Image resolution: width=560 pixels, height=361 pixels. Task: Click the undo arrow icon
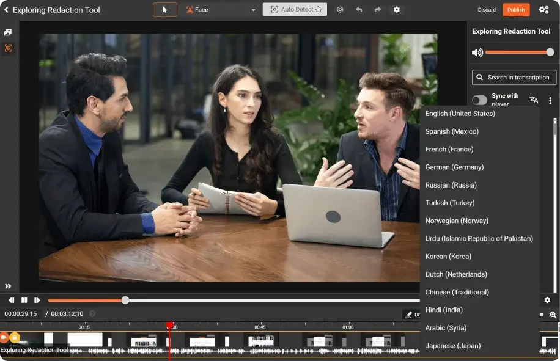359,10
